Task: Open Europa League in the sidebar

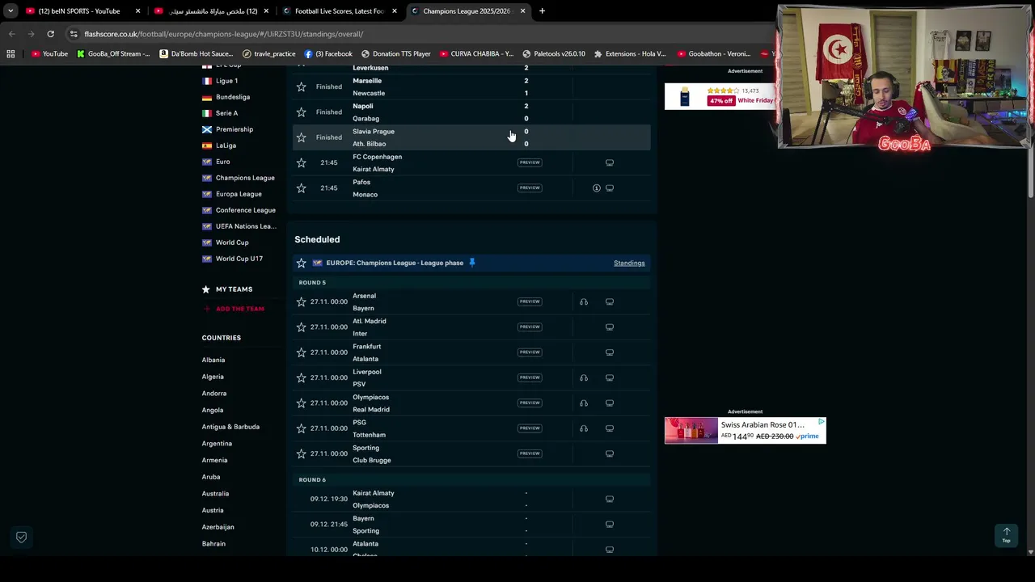Action: coord(239,194)
